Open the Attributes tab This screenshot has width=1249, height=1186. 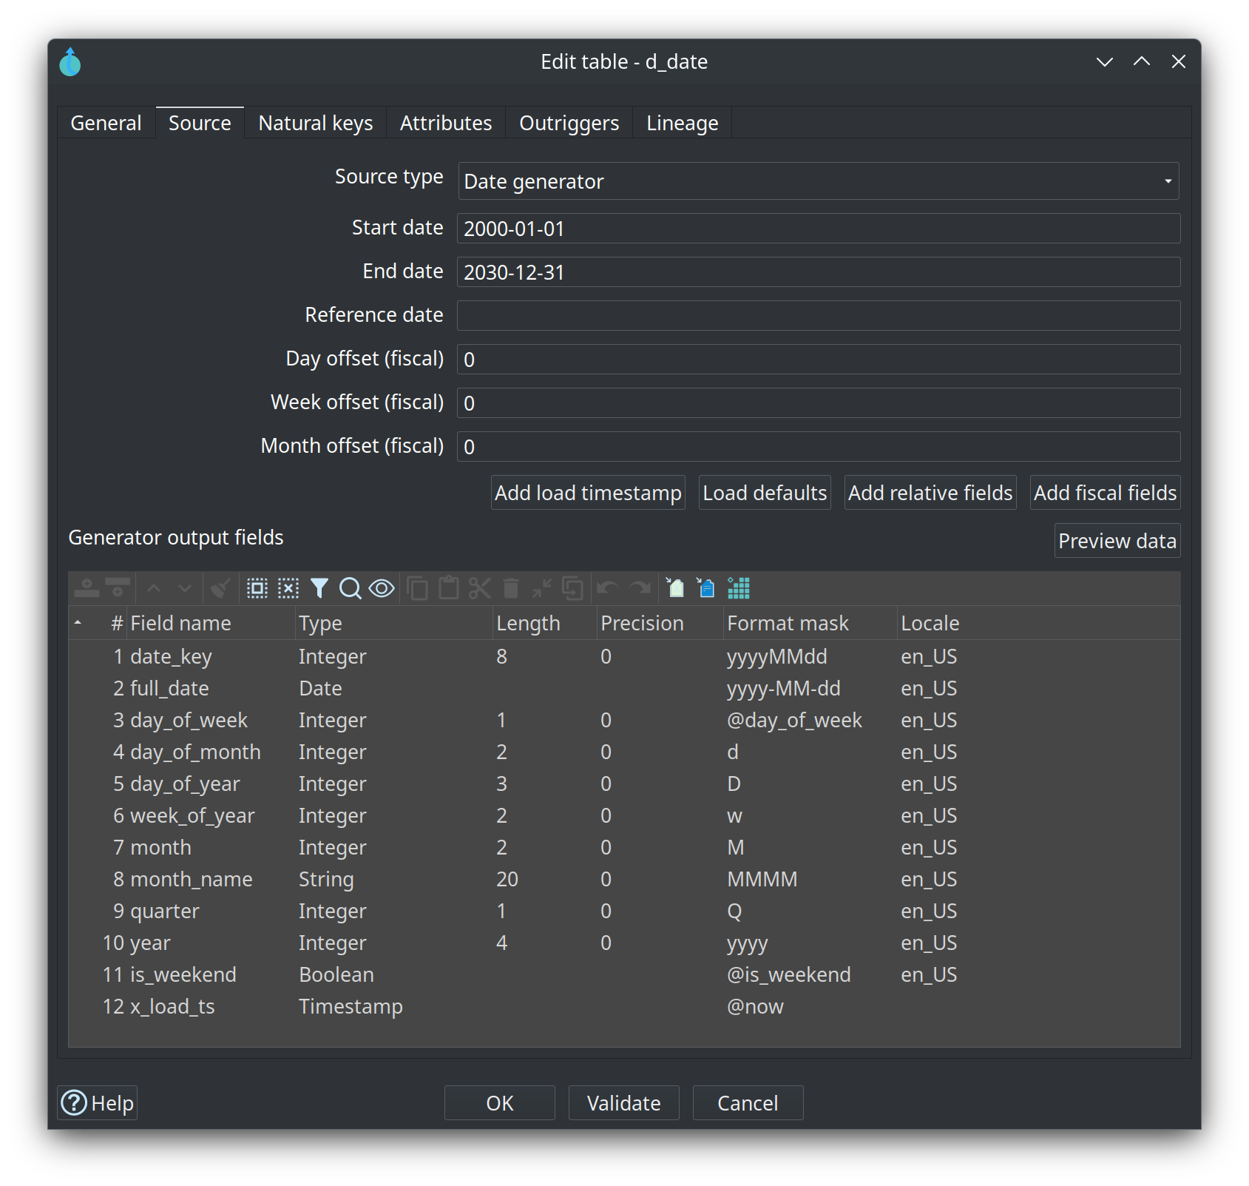(x=446, y=123)
